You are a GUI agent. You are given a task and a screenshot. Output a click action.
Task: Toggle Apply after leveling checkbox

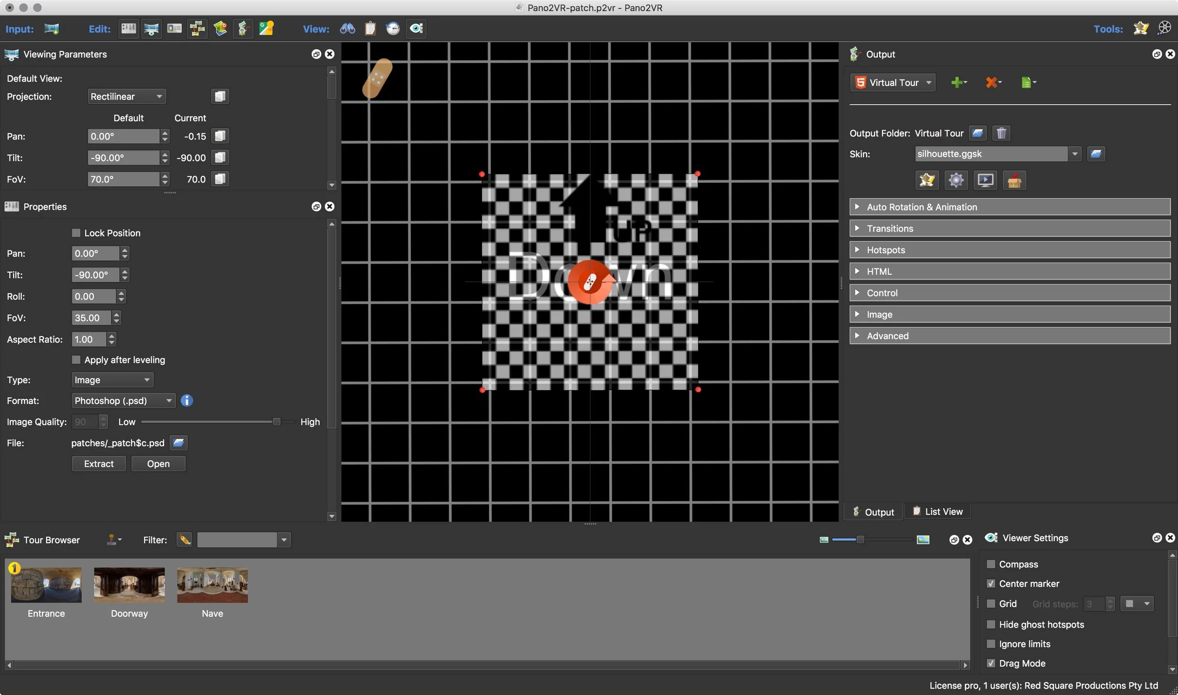point(76,360)
